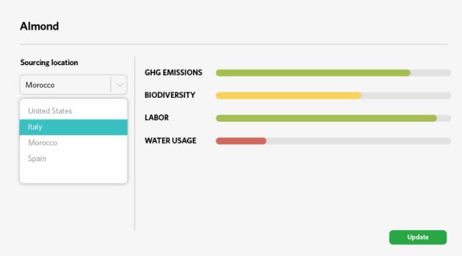Click the GHG EMISSIONS label
462x256 pixels.
point(173,73)
